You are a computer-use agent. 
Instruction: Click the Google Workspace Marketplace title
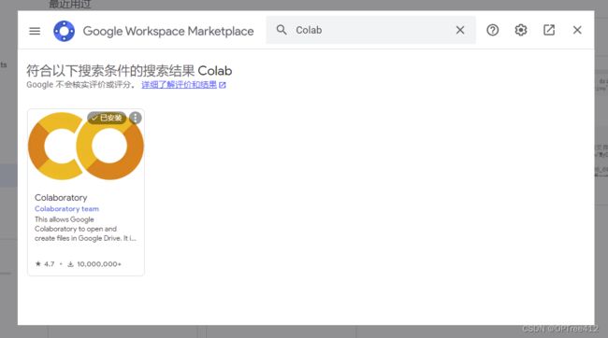point(168,31)
